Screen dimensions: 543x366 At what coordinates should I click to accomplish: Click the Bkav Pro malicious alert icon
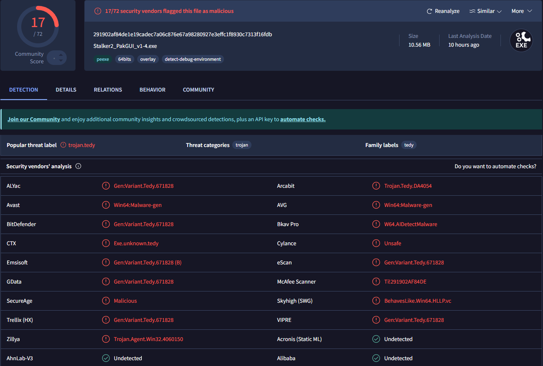point(376,224)
